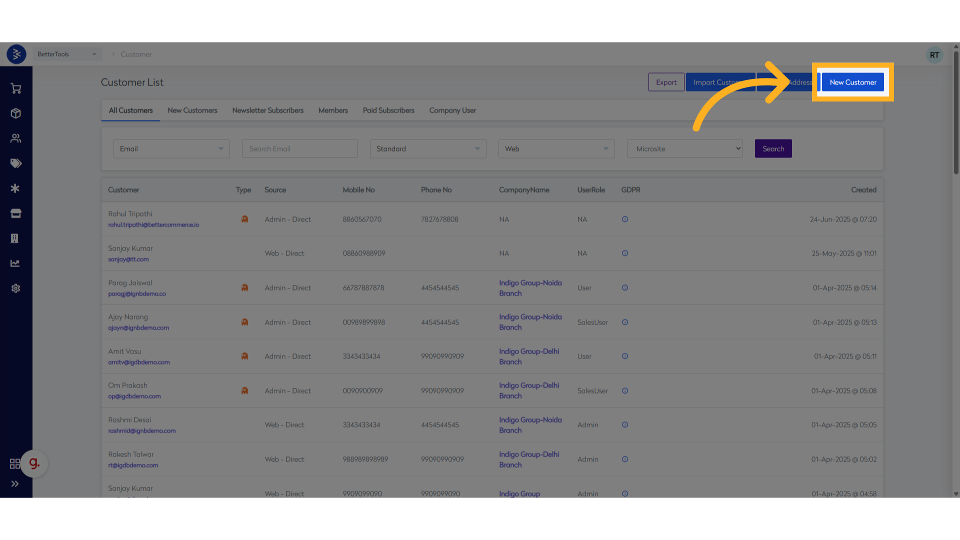Click the New Customer button
The height and width of the screenshot is (540, 960).
[x=852, y=82]
